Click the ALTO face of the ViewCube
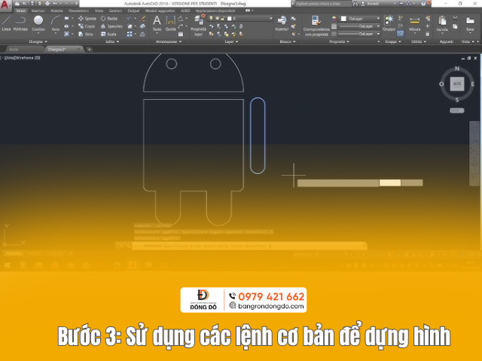482x361 pixels. (457, 83)
